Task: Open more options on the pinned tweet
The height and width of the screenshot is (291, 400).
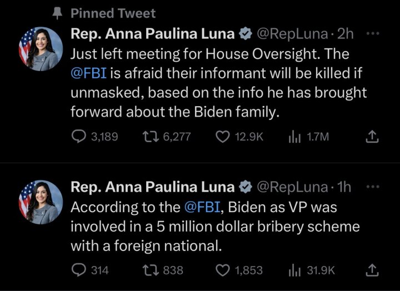Action: [373, 33]
